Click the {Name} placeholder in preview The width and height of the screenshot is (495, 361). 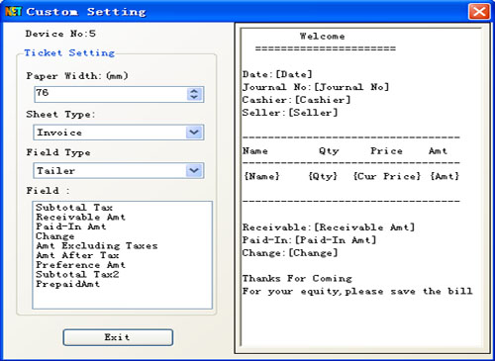[x=261, y=176]
